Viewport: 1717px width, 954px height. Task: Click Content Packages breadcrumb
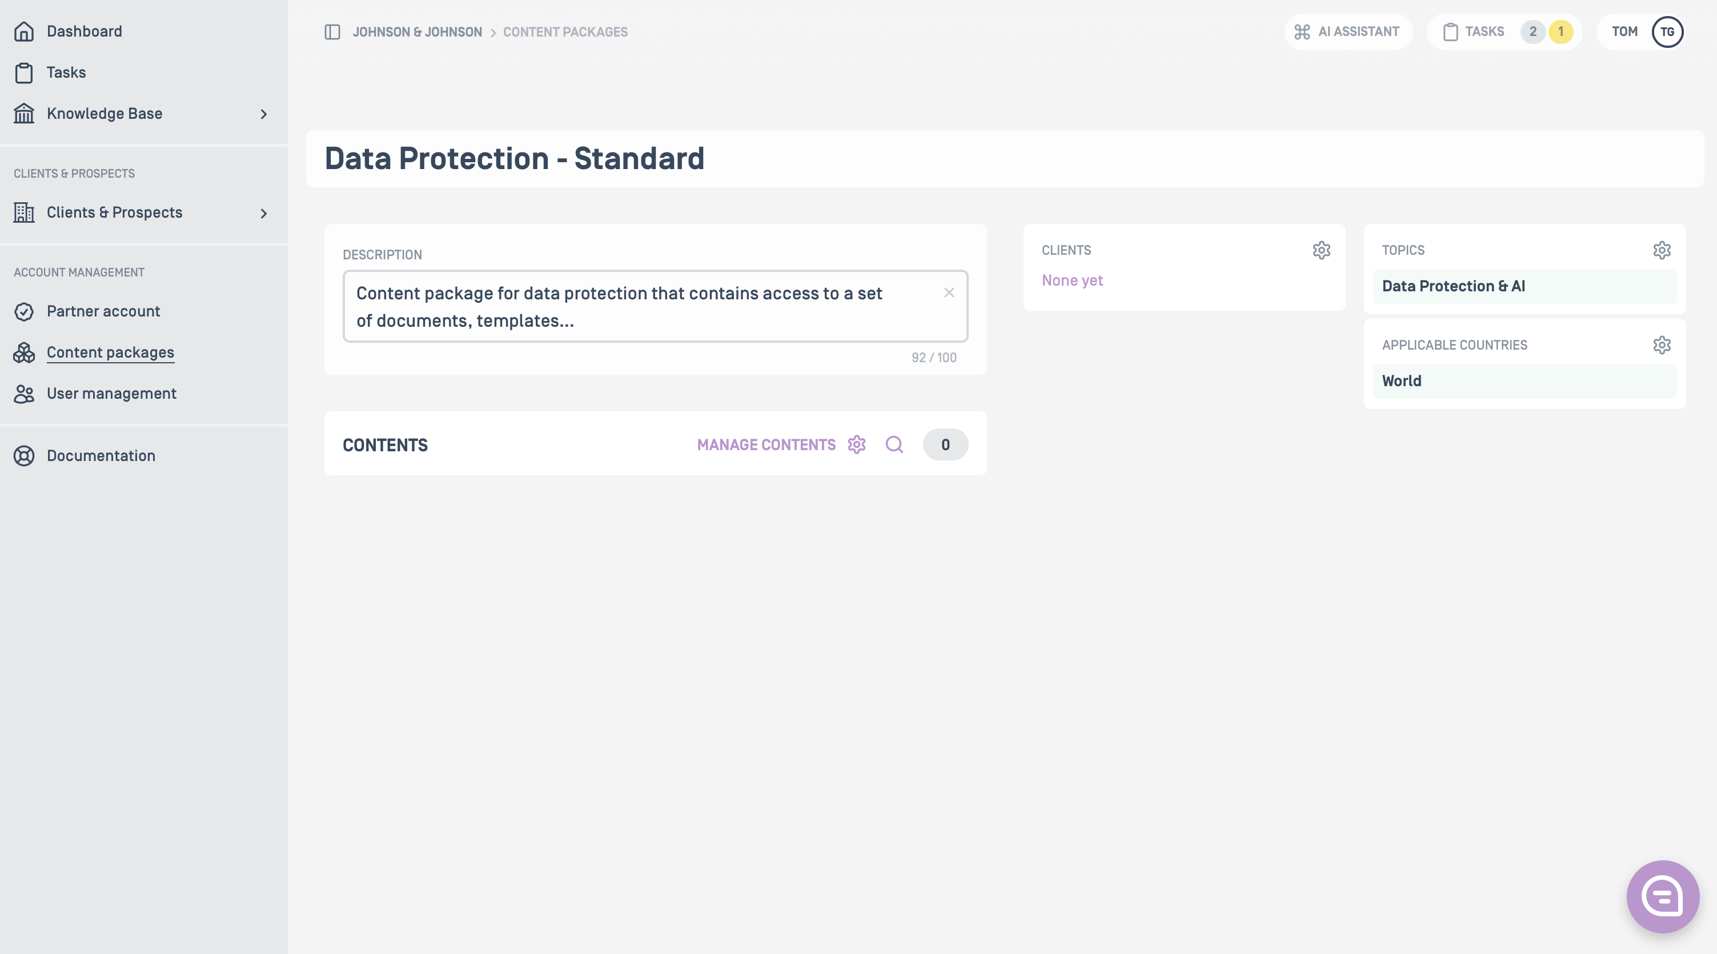tap(565, 32)
